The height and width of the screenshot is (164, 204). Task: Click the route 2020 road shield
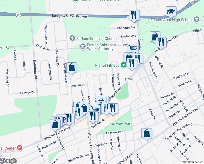pos(129,79)
